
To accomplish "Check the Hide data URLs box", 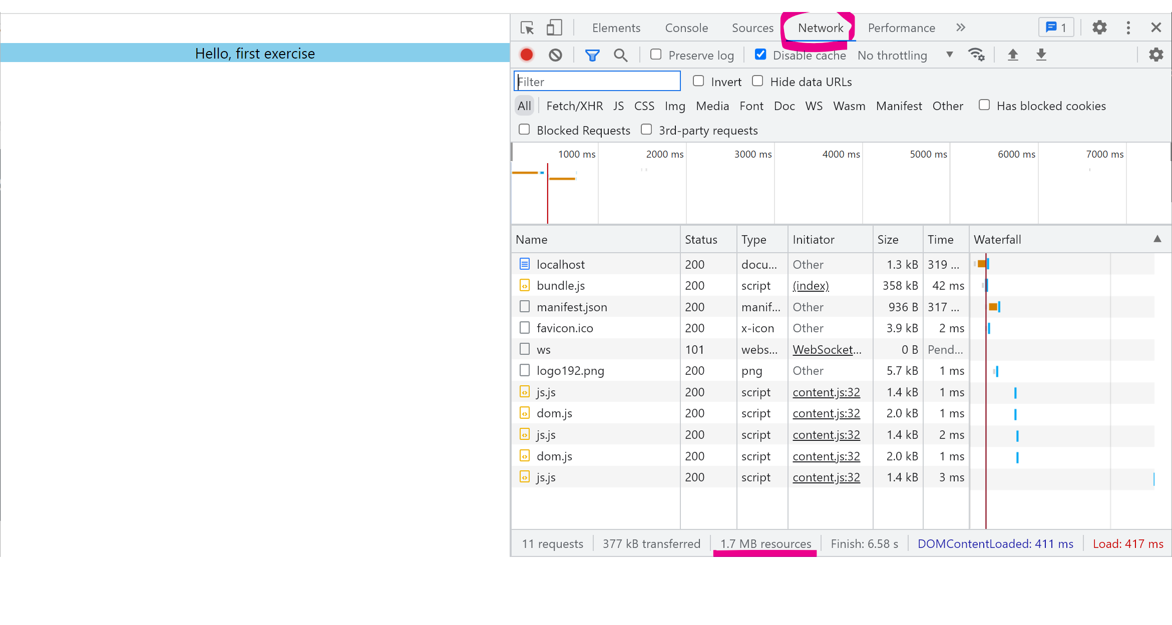I will [x=758, y=81].
